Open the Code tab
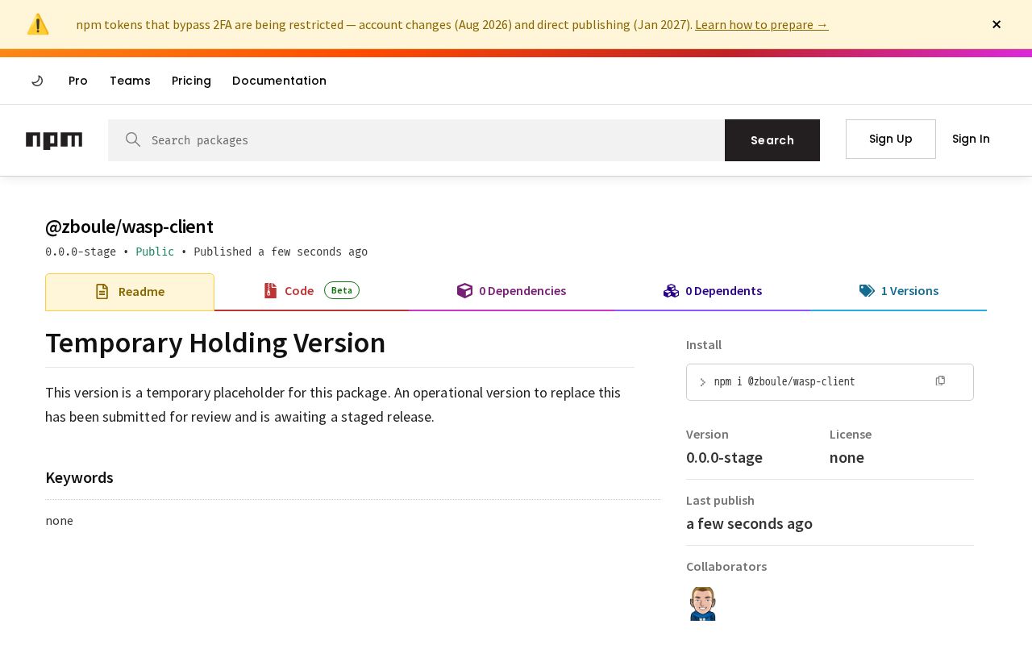 coord(311,291)
